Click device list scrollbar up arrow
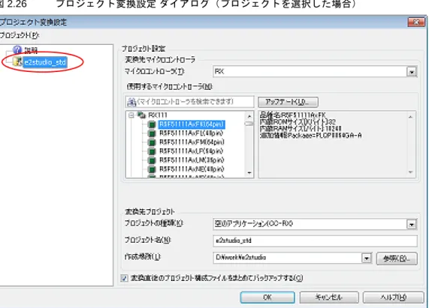429x308 pixels. pos(249,116)
